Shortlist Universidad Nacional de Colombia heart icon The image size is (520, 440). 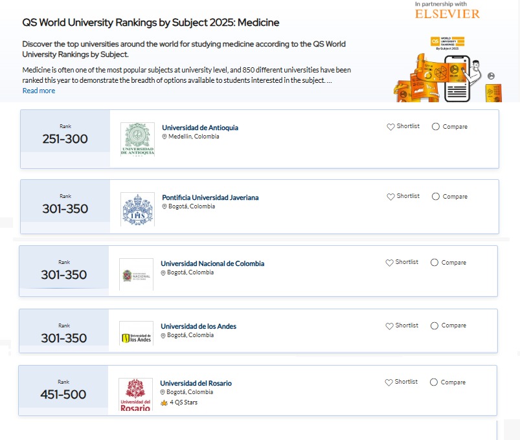pyautogui.click(x=389, y=263)
